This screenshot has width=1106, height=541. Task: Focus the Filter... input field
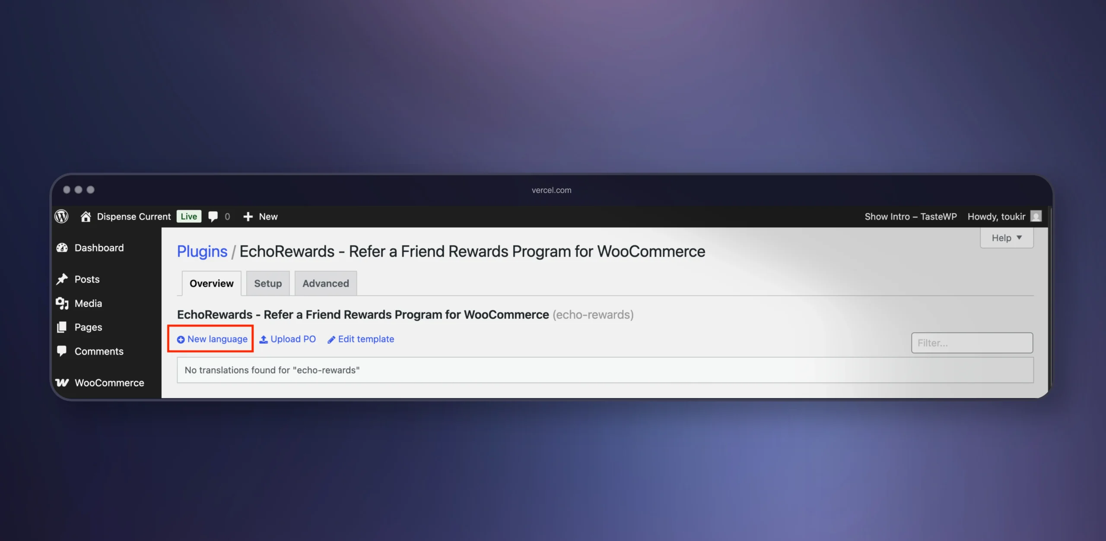coord(972,343)
